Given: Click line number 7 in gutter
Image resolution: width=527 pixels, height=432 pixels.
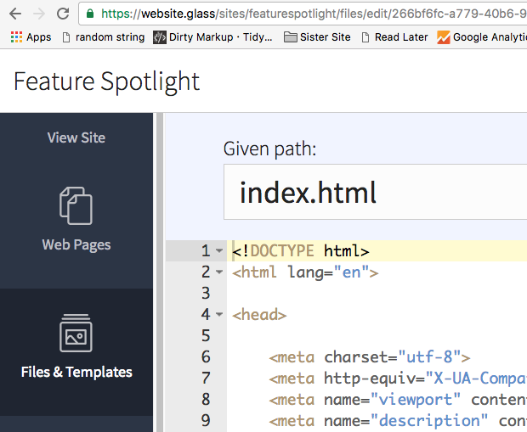Looking at the screenshot, I should (206, 379).
